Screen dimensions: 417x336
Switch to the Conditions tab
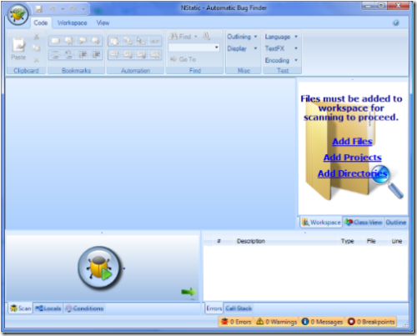click(85, 308)
